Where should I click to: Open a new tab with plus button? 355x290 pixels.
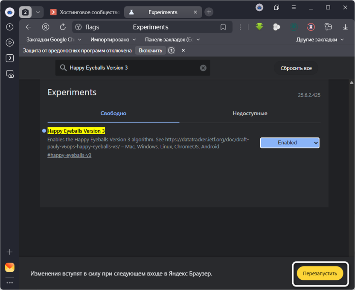(209, 12)
